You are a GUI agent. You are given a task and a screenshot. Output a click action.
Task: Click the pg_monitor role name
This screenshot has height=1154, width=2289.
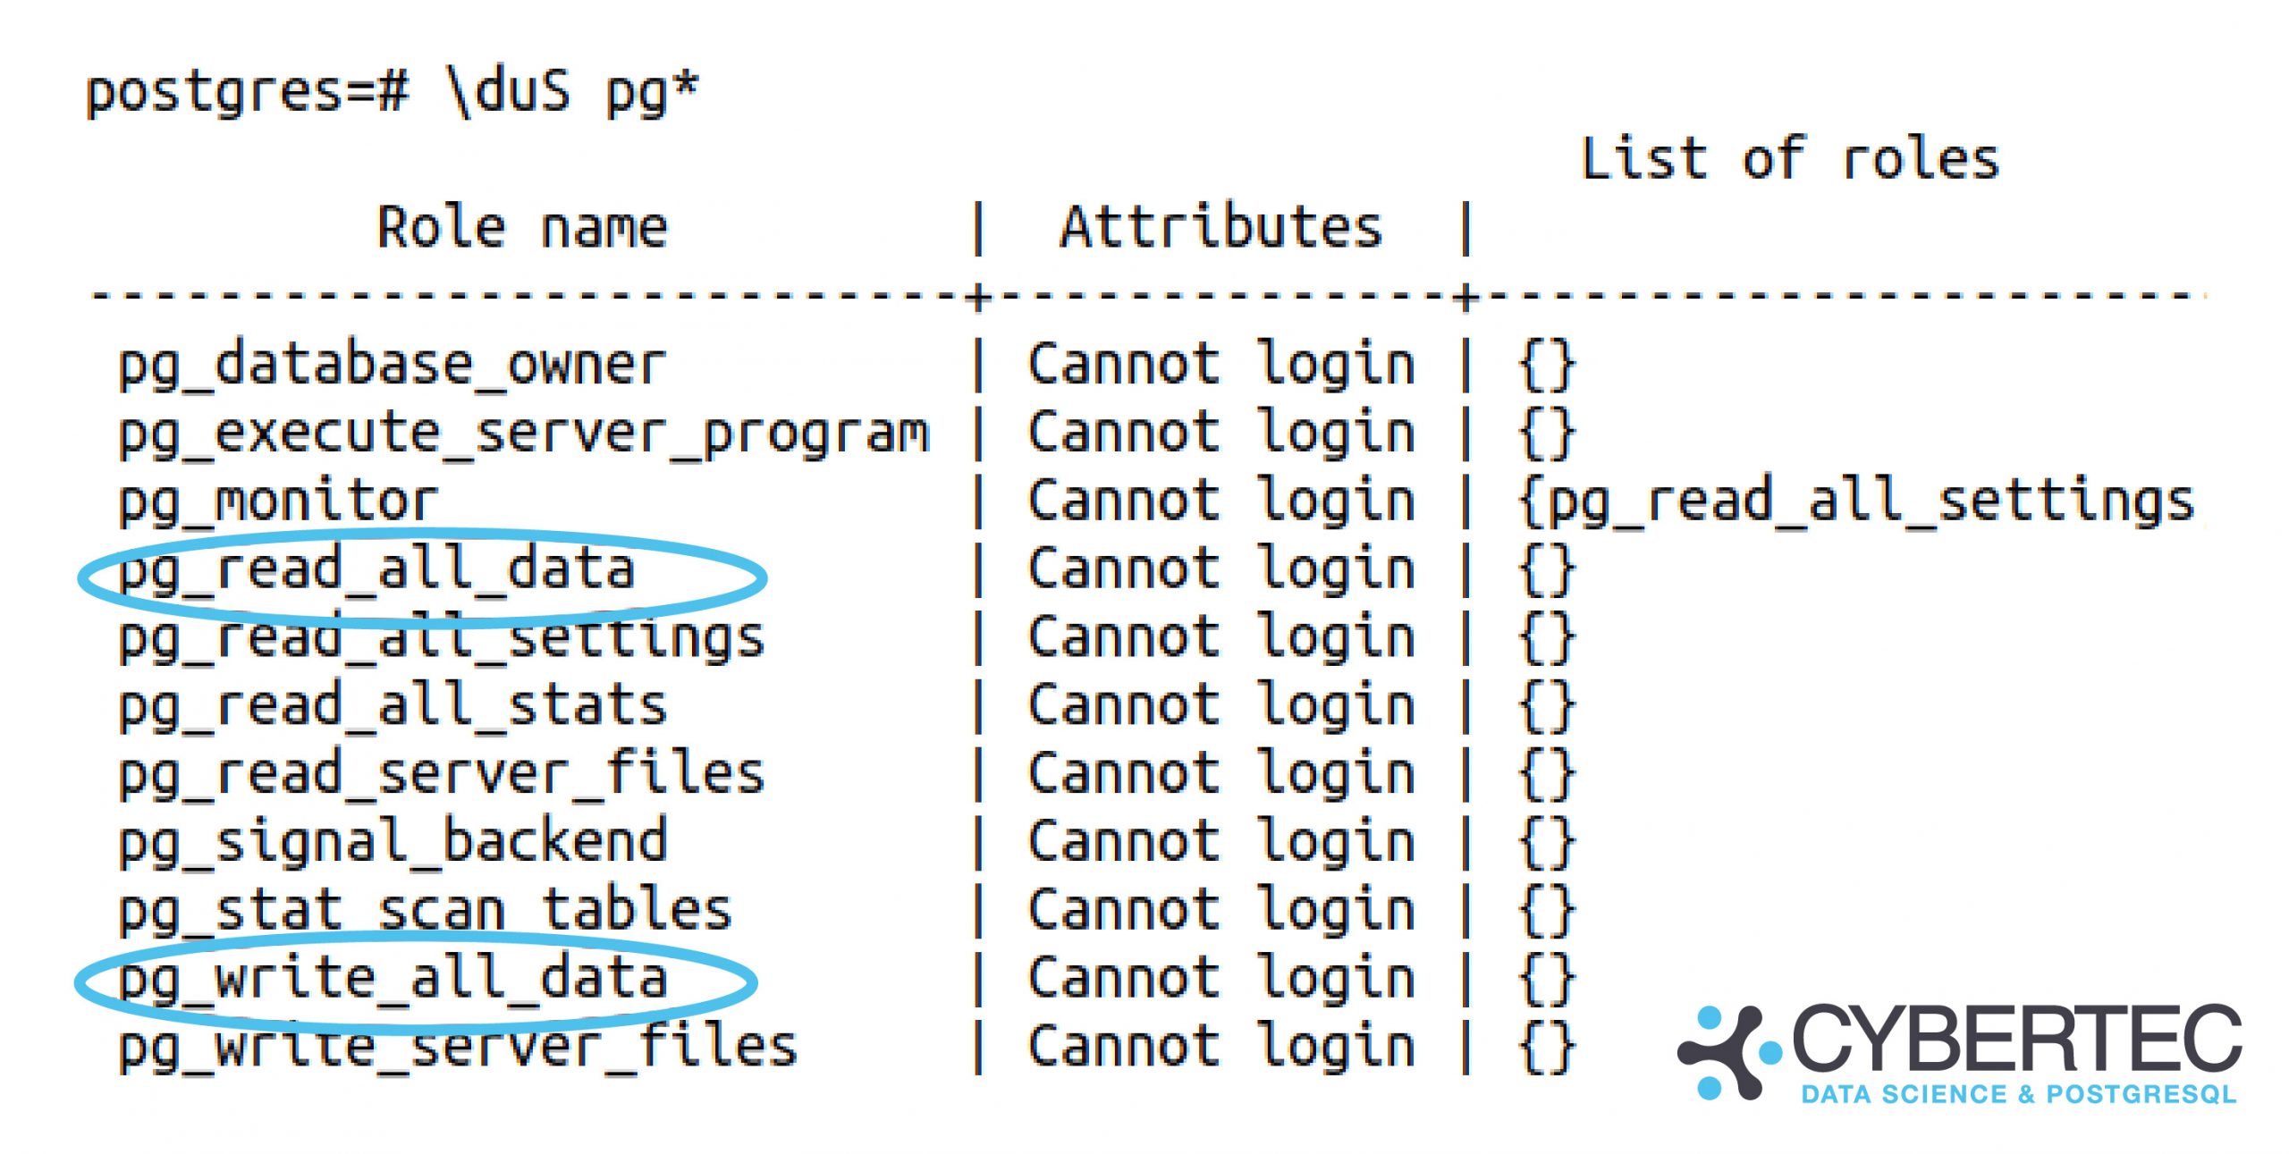click(278, 502)
